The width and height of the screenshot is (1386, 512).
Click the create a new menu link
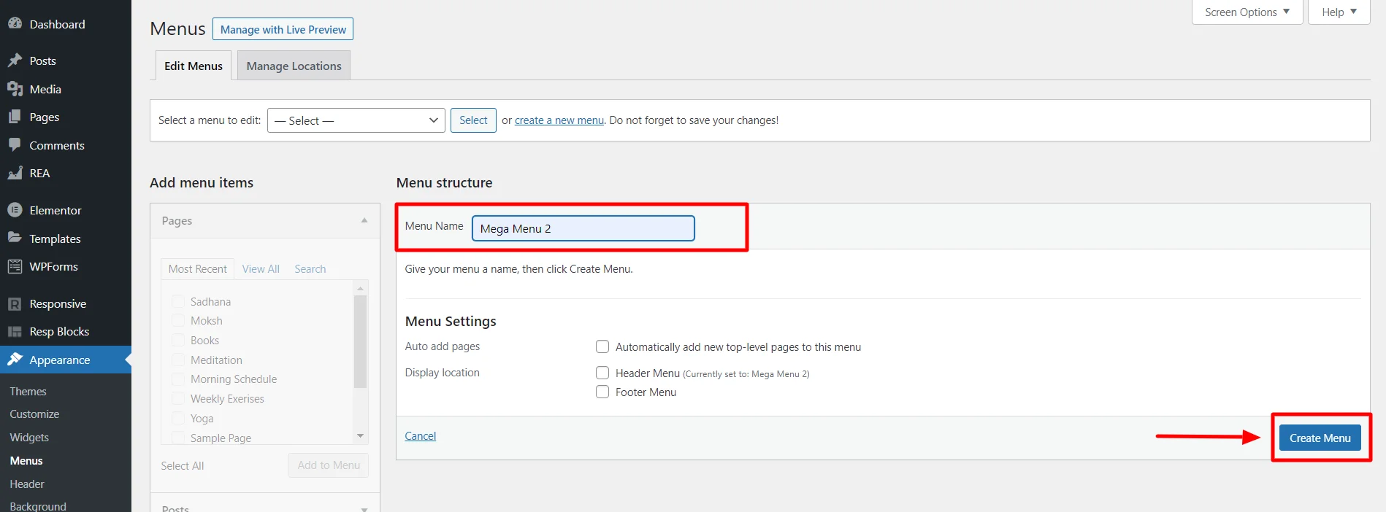coord(559,120)
